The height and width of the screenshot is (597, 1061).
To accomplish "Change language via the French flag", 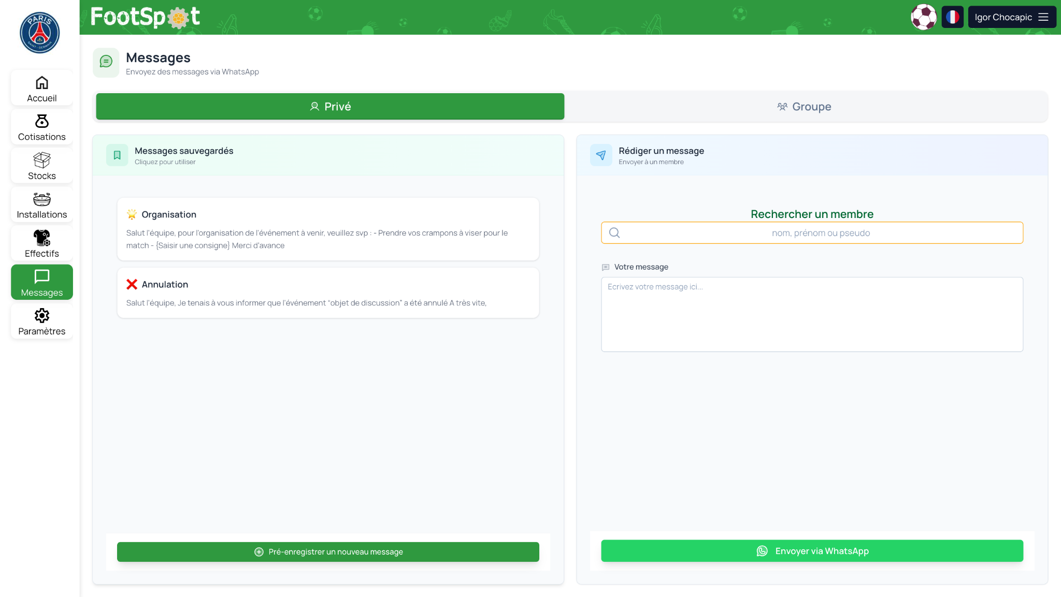I will [952, 17].
